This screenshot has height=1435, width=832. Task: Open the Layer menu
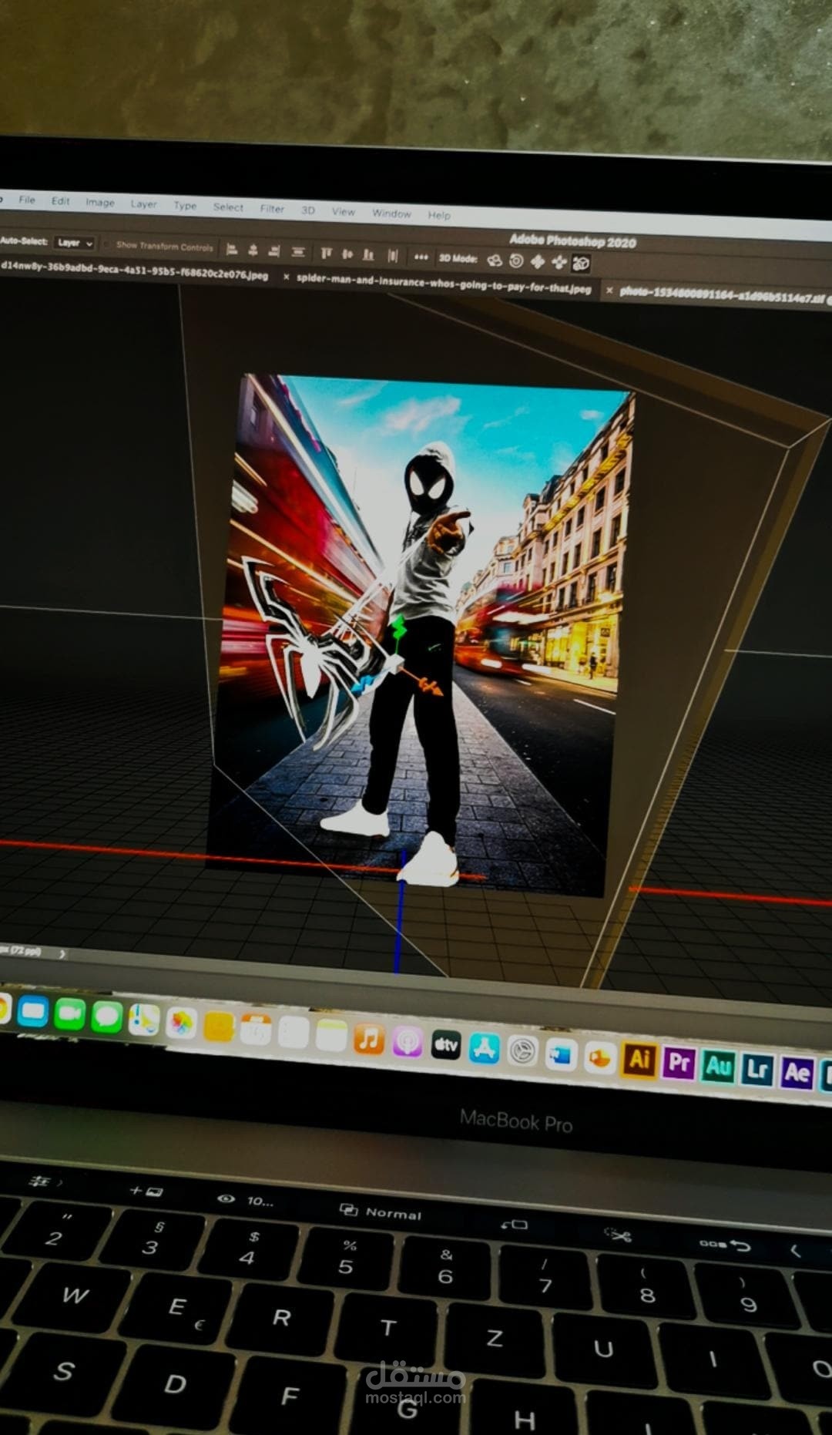(143, 203)
